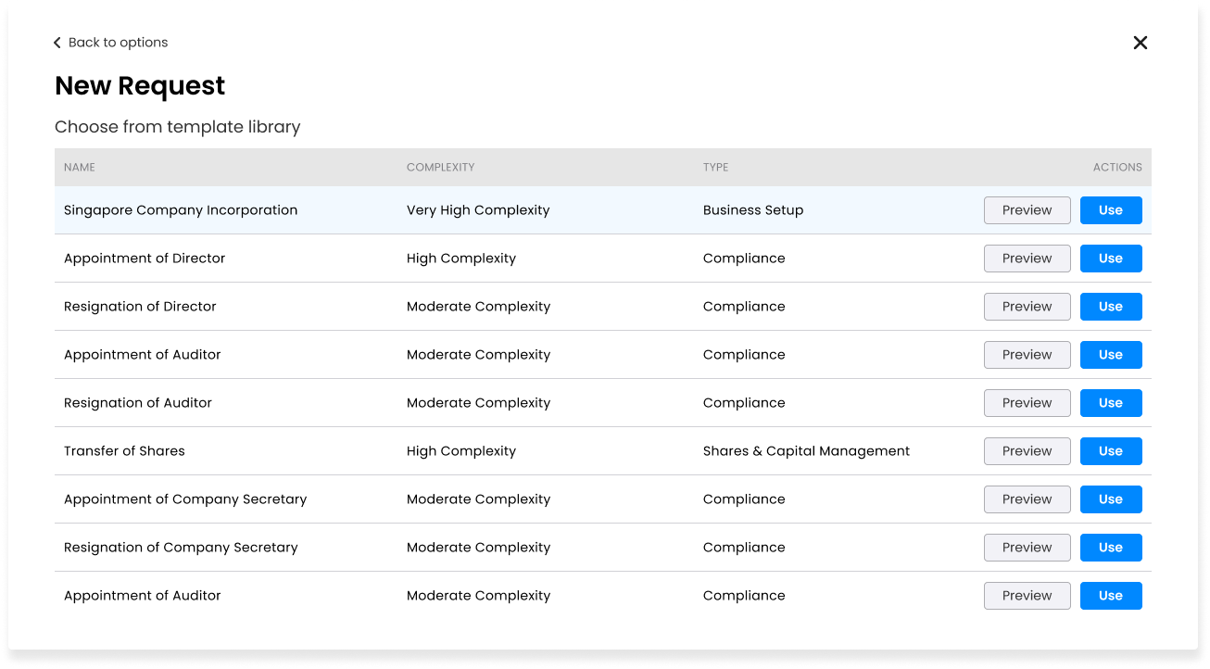1210x669 pixels.
Task: Preview Singapore Company Incorporation template
Action: coord(1027,210)
